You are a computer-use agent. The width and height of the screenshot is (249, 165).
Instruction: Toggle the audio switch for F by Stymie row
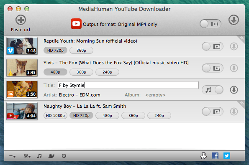213,90
